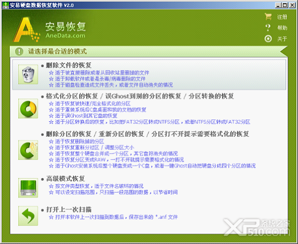Open the 注册 register link
The width and height of the screenshot is (298, 244).
(x=282, y=17)
